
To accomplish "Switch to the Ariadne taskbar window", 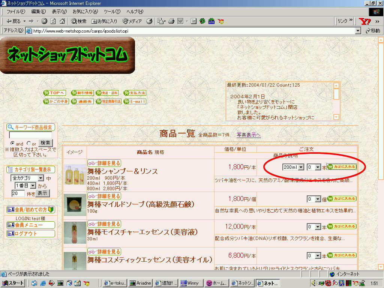I will click(x=140, y=283).
